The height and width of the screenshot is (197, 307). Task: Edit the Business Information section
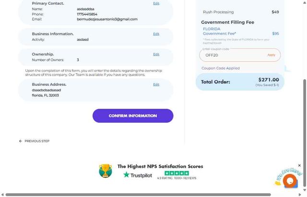click(156, 34)
